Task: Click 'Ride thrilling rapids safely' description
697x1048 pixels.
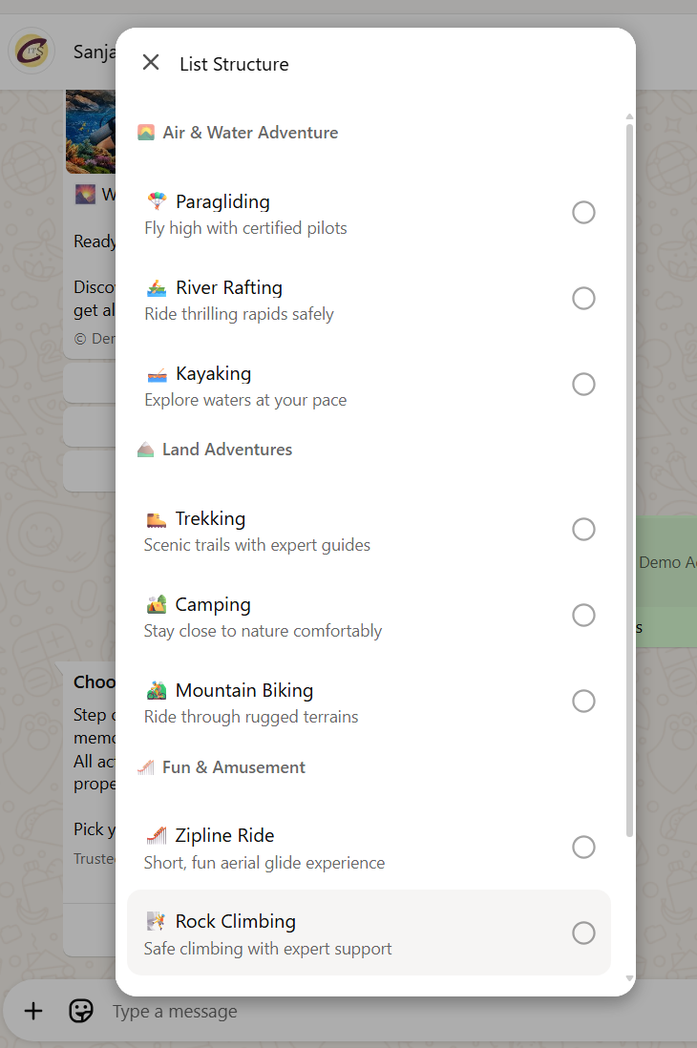Action: [239, 314]
